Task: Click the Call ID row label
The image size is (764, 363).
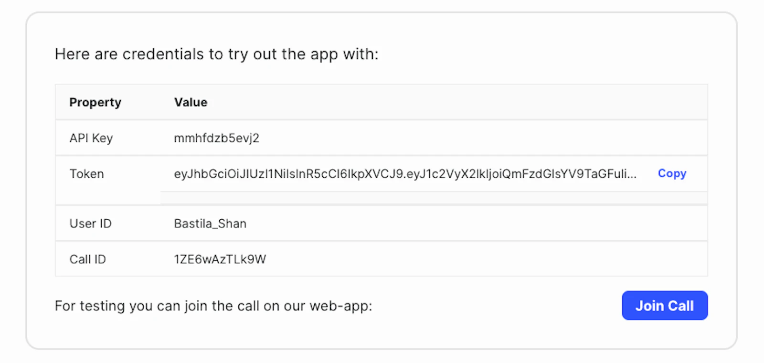Action: pos(87,259)
